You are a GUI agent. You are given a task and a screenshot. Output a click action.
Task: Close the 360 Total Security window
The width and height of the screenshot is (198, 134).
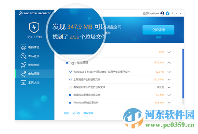click(x=181, y=13)
